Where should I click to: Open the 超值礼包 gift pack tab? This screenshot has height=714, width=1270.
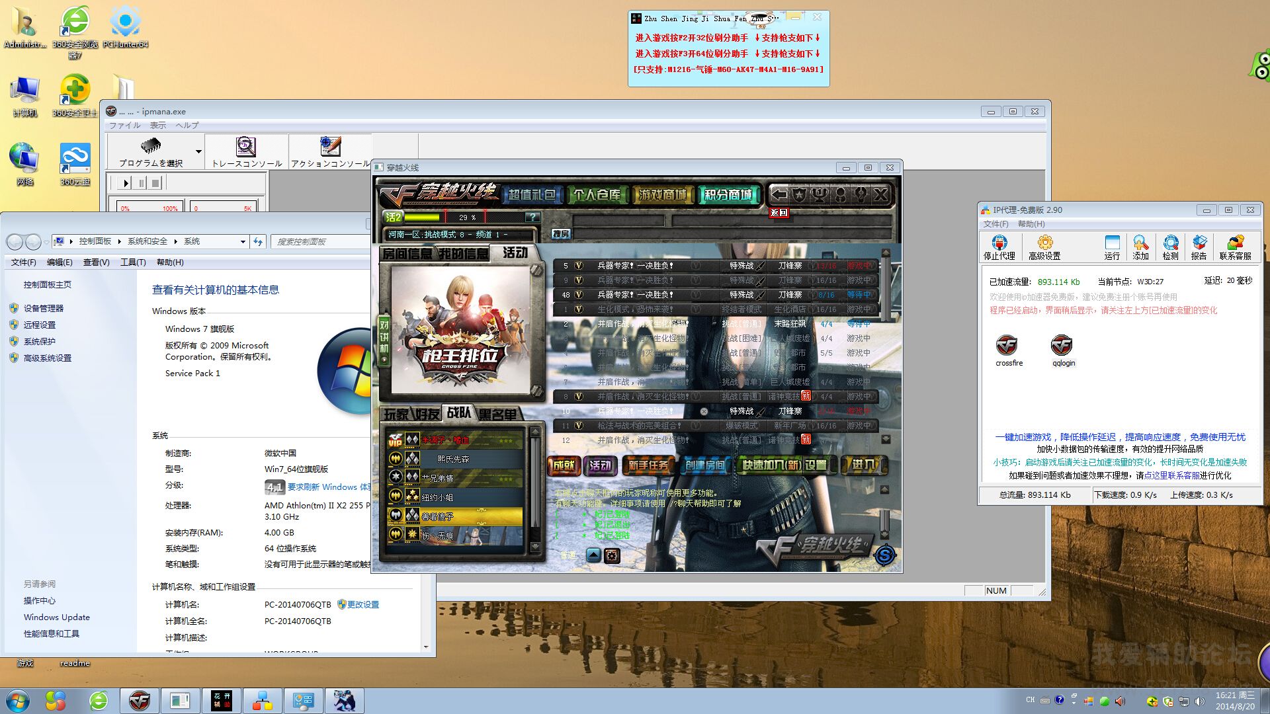(x=532, y=195)
